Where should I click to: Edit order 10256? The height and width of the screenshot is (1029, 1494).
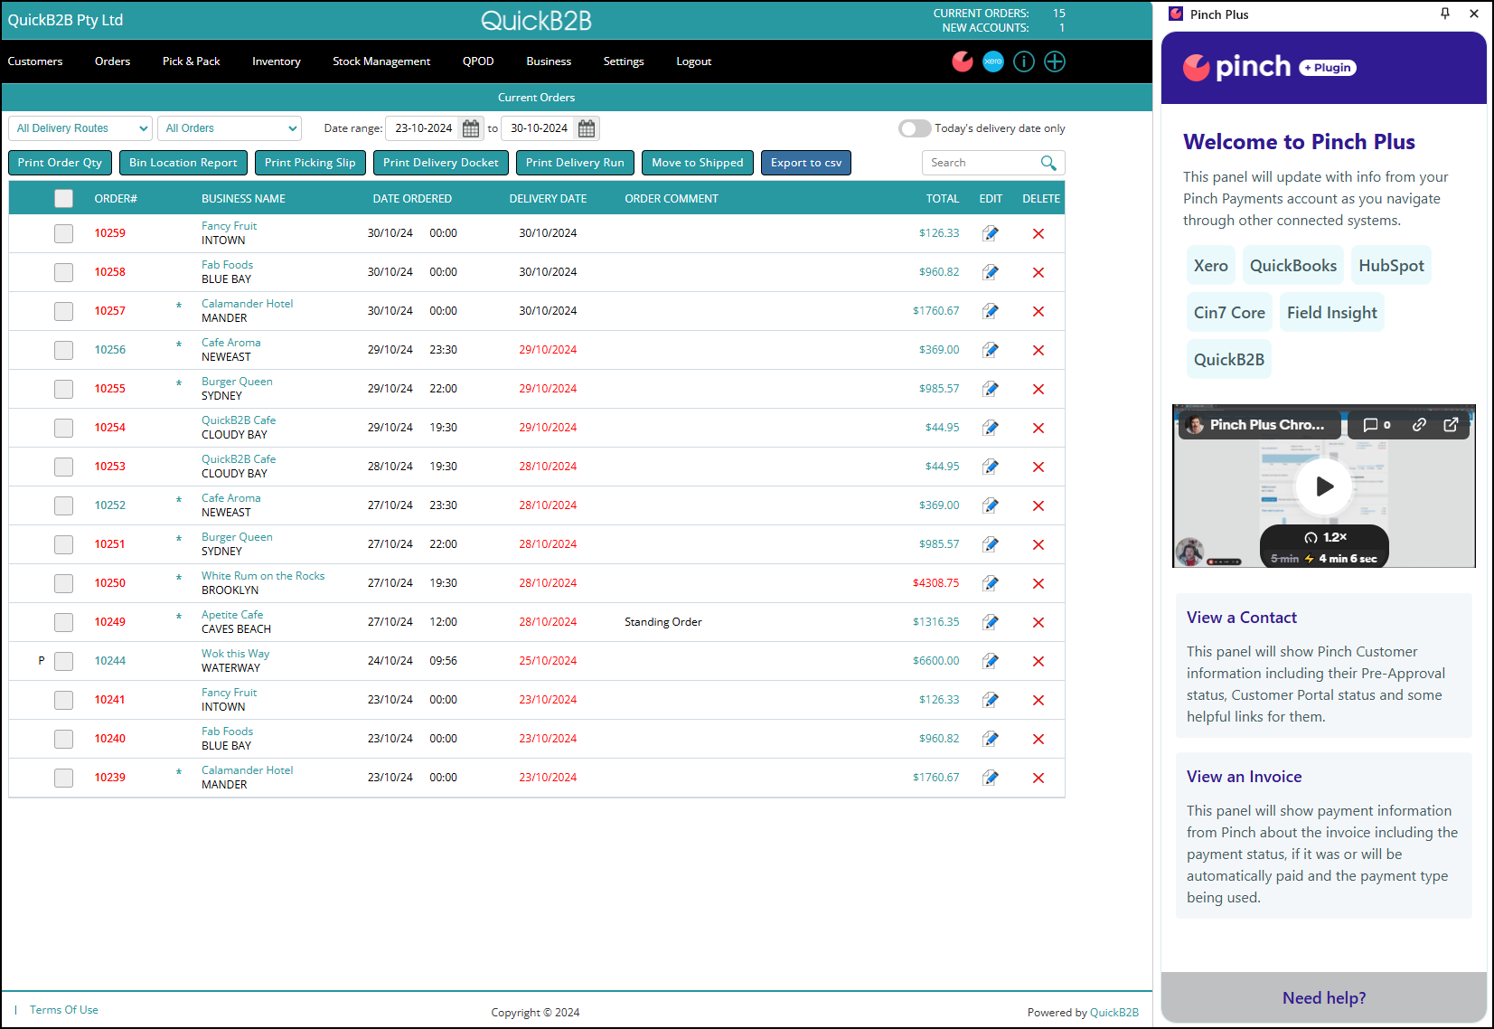tap(991, 350)
